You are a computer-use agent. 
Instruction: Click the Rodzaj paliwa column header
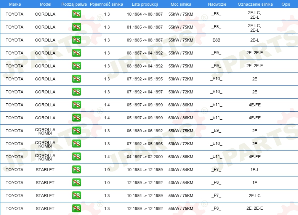click(x=74, y=4)
